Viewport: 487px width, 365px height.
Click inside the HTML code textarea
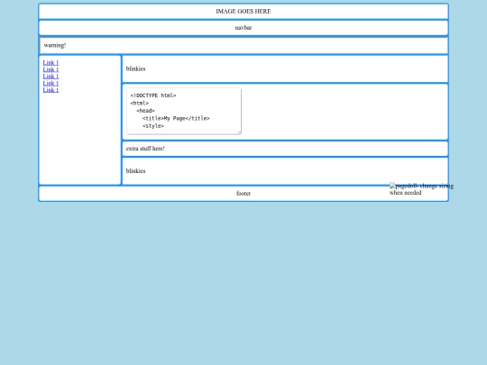click(184, 111)
